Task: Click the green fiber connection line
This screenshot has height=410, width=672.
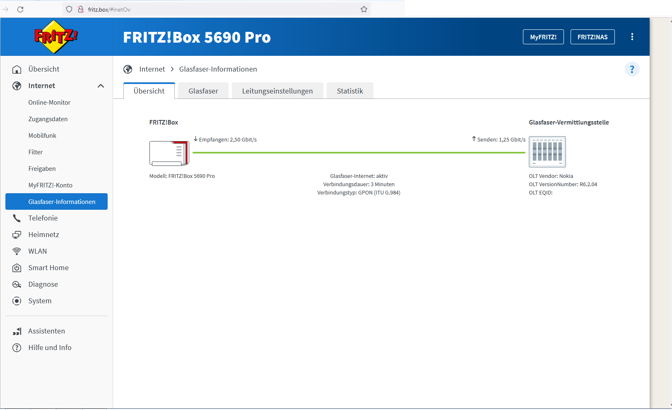Action: point(359,153)
